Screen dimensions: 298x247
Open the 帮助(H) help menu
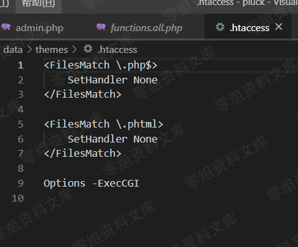tap(39, 4)
